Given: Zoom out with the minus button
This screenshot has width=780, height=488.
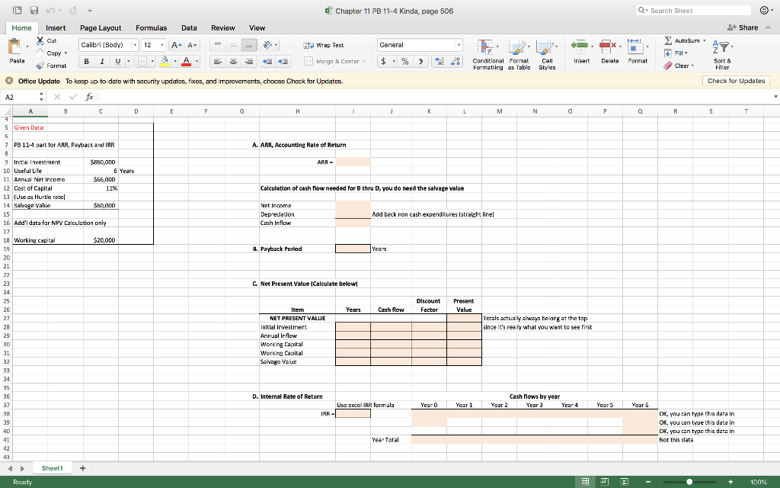Looking at the screenshot, I should (648, 482).
